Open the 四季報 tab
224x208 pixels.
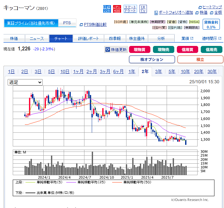(114, 39)
